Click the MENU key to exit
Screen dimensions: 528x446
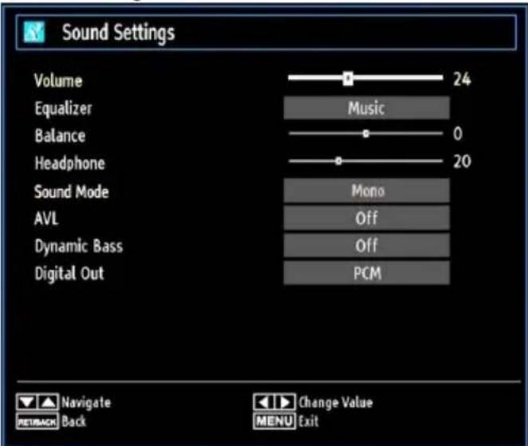(274, 421)
